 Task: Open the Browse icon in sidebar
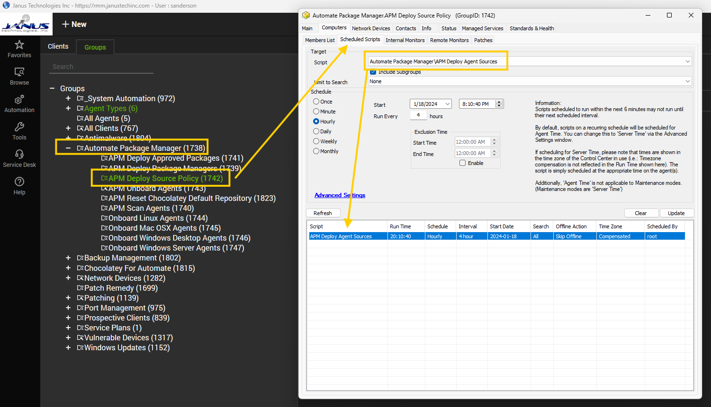pos(19,72)
